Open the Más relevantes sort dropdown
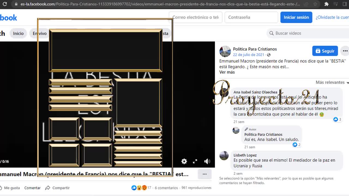The image size is (349, 196). tap(332, 82)
